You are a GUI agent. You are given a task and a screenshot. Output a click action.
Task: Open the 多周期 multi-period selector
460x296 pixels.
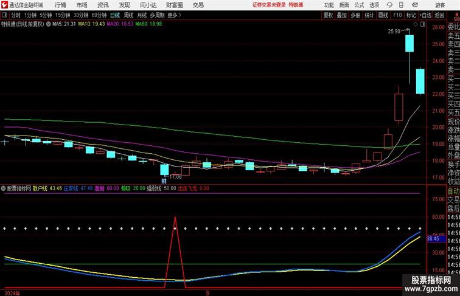click(x=157, y=15)
